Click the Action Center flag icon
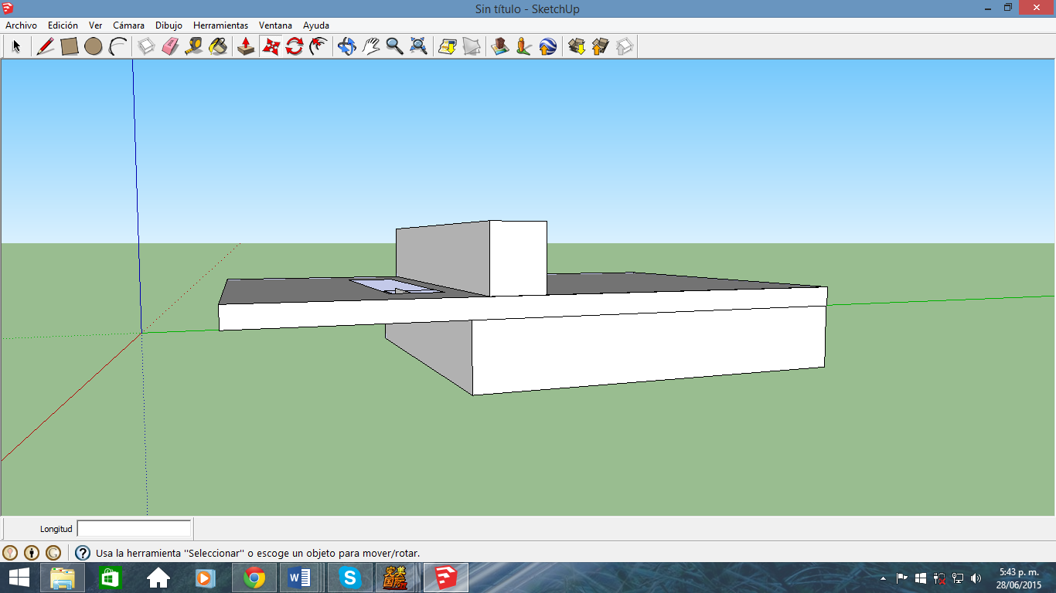Viewport: 1056px width, 593px height. pyautogui.click(x=902, y=578)
